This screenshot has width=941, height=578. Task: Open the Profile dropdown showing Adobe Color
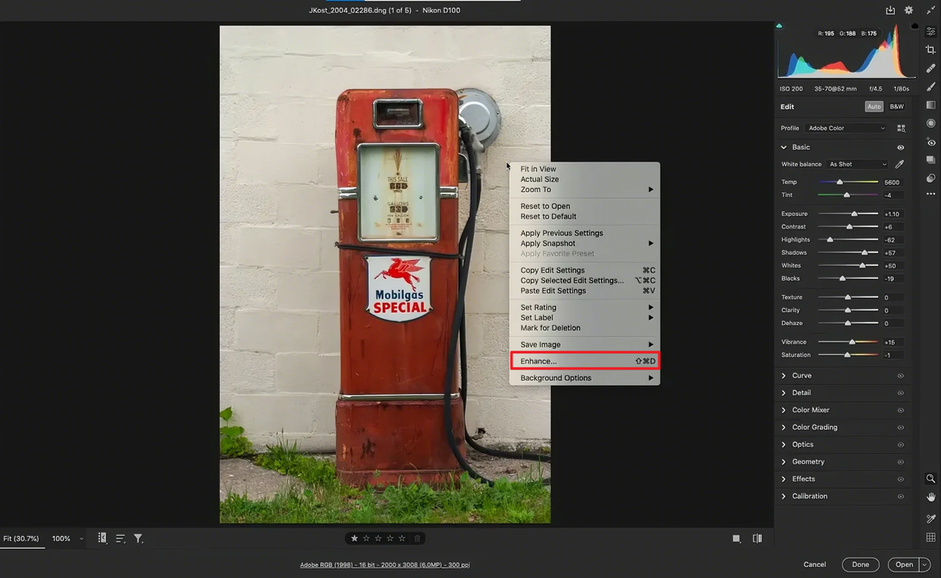(845, 128)
